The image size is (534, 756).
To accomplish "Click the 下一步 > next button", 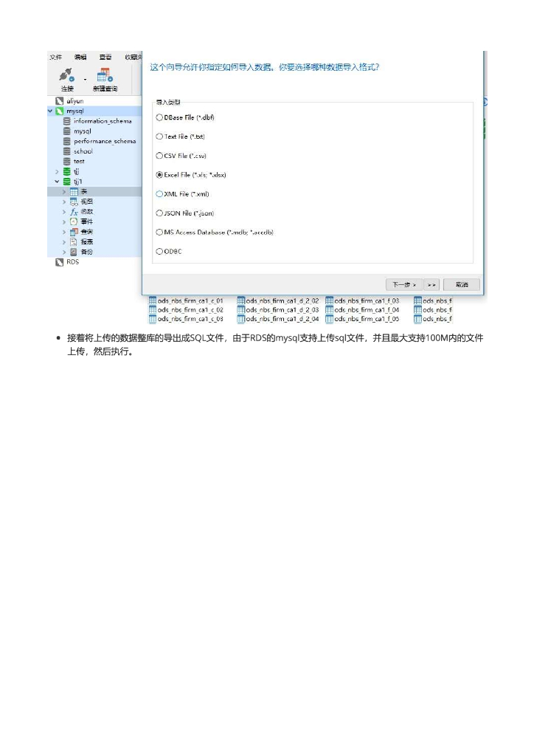I will 404,284.
